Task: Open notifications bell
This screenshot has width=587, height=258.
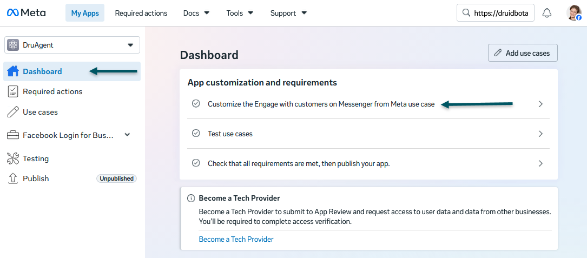Action: [547, 13]
